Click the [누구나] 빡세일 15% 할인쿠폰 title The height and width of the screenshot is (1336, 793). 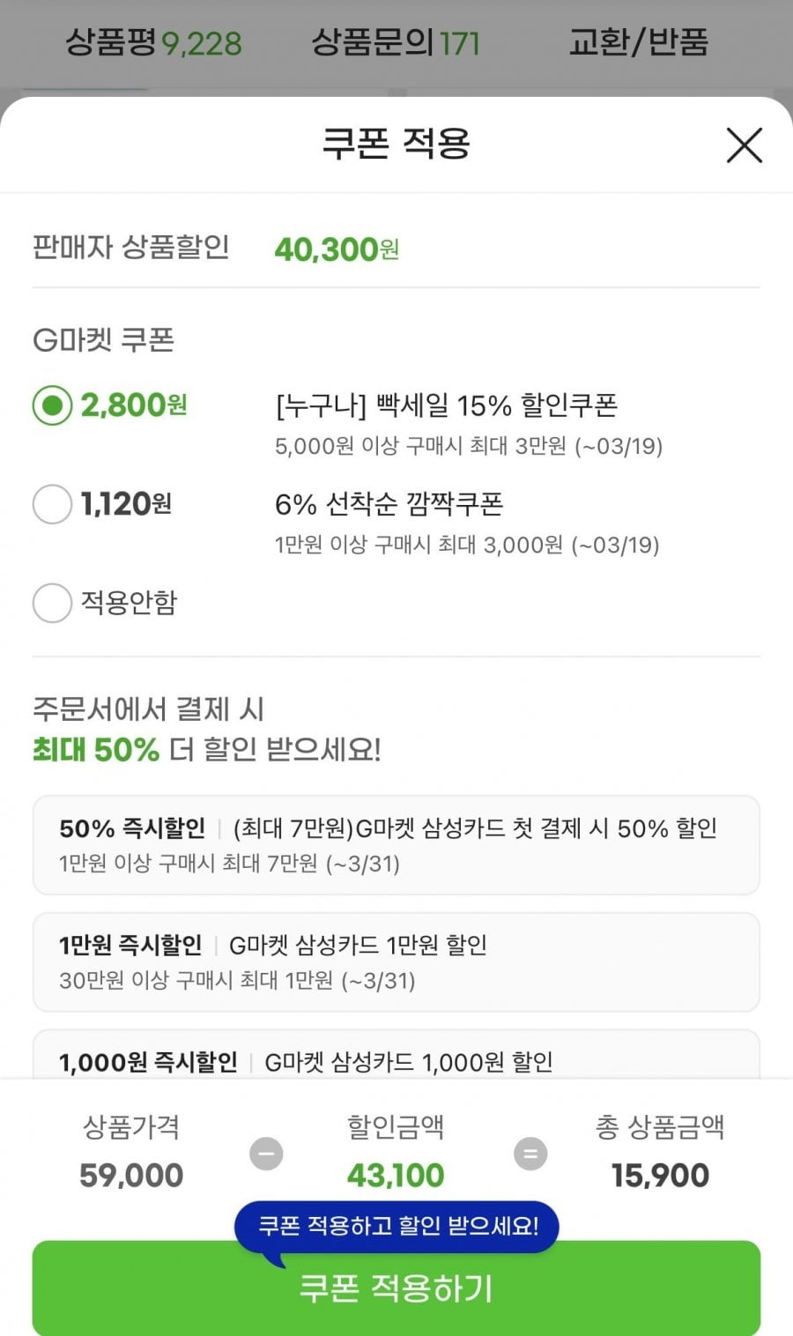click(x=446, y=405)
